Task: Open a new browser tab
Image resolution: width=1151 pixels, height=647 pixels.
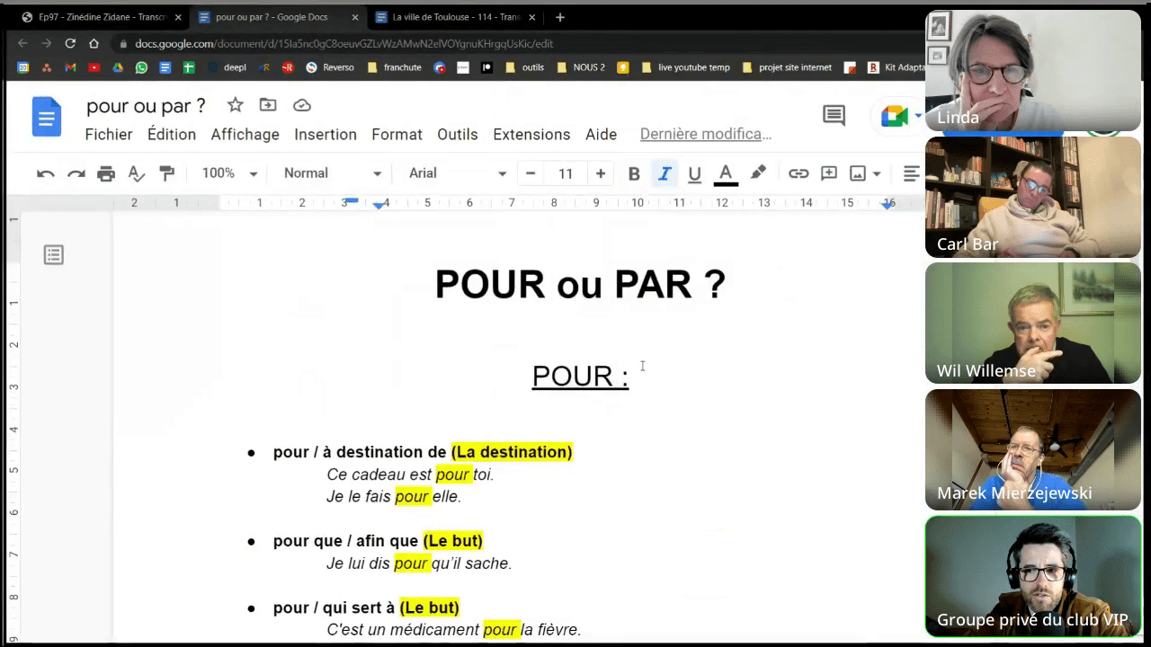Action: point(560,17)
